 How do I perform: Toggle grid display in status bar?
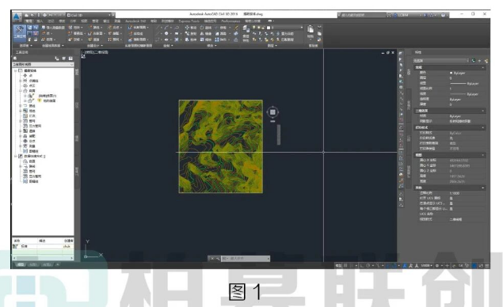[345, 266]
